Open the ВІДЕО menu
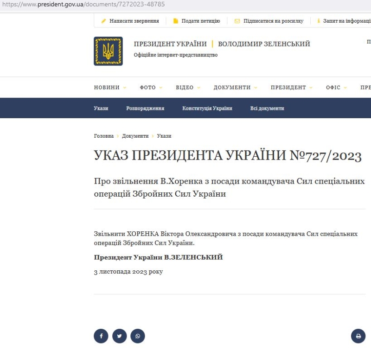This screenshot has height=351, width=371. tap(188, 87)
